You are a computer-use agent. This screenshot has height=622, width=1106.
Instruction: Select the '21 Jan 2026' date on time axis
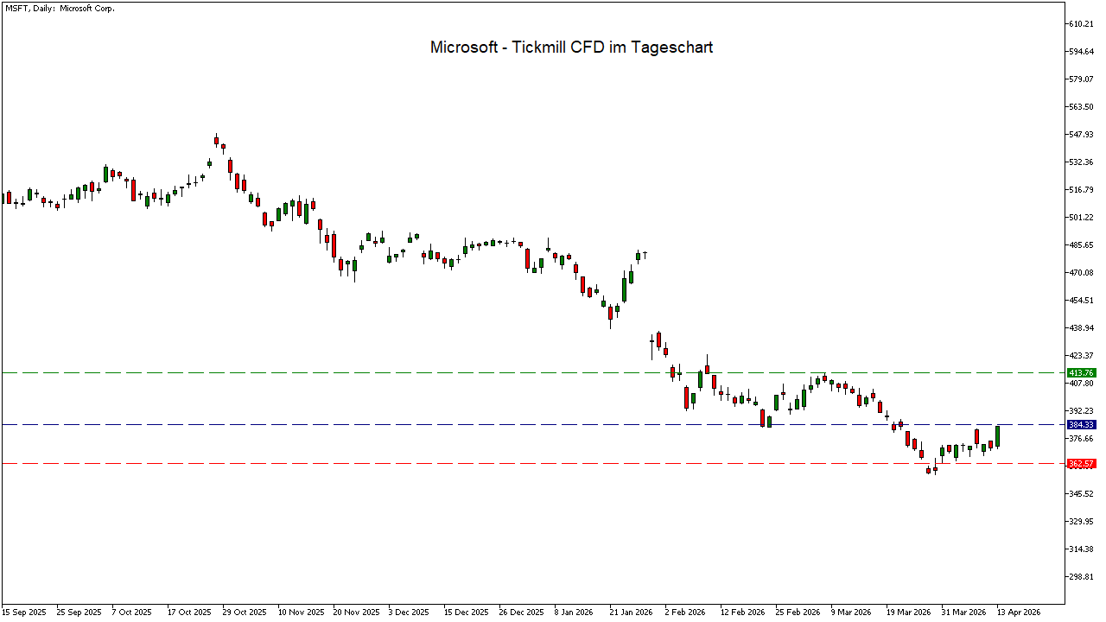click(x=631, y=612)
